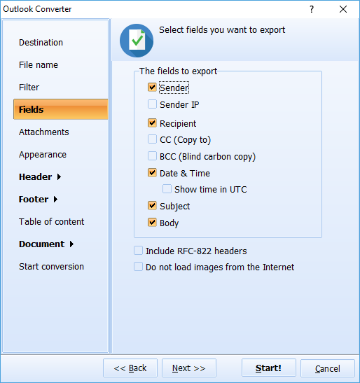This screenshot has width=360, height=383.
Task: Enable BCC (Blind carbon copy) field
Action: click(152, 156)
